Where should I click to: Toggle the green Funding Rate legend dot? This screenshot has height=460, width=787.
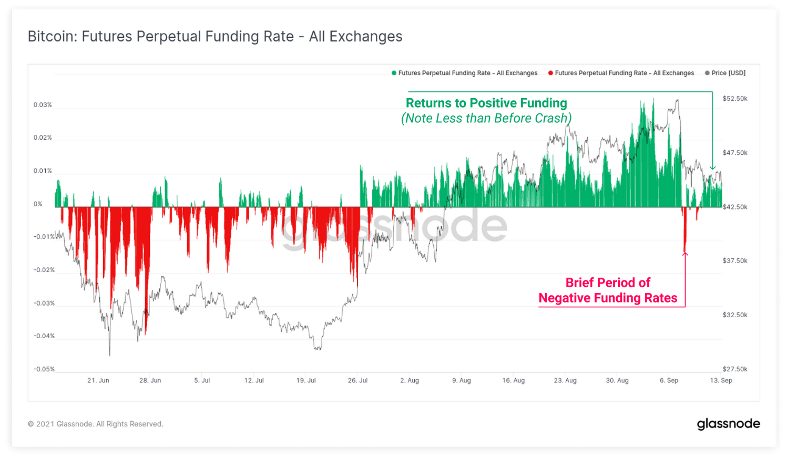coord(394,73)
